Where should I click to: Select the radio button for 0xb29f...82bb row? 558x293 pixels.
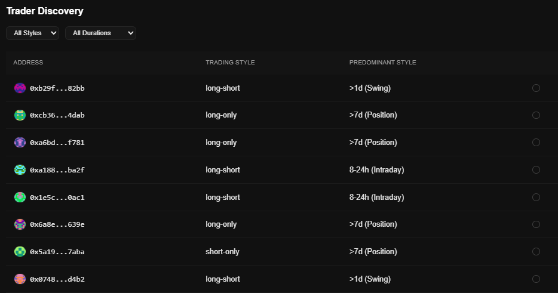[x=536, y=88]
